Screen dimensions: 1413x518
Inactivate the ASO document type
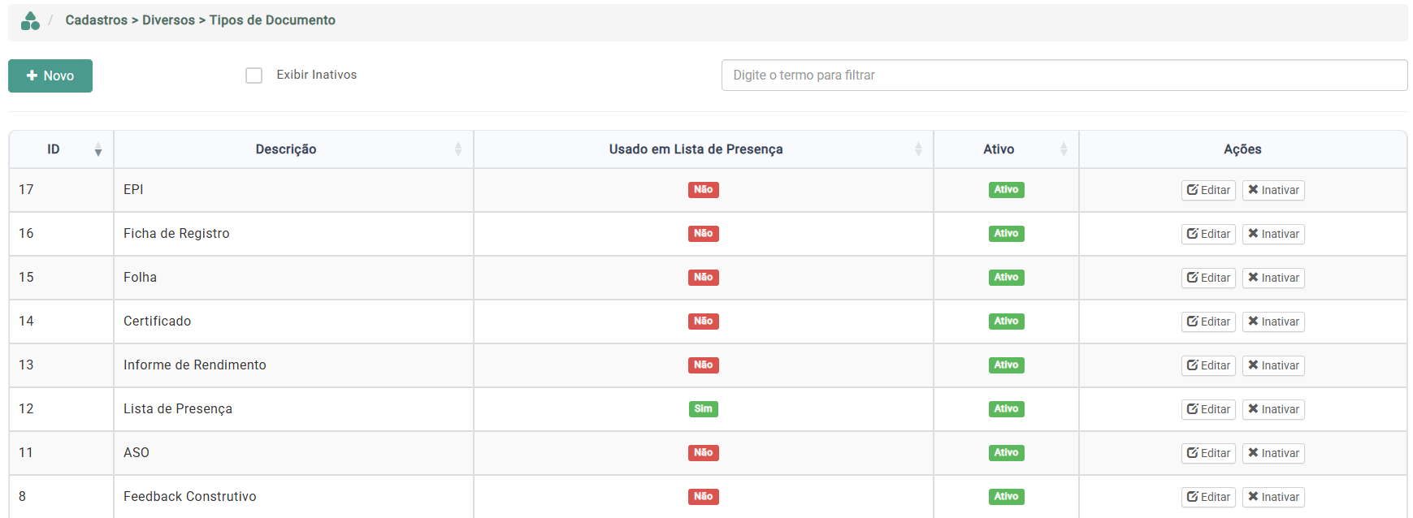[x=1272, y=453]
